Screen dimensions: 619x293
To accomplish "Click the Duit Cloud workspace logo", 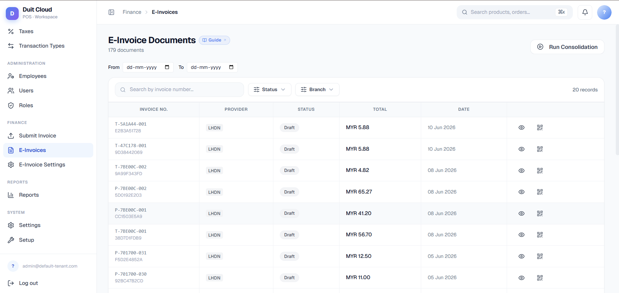I will pos(12,13).
